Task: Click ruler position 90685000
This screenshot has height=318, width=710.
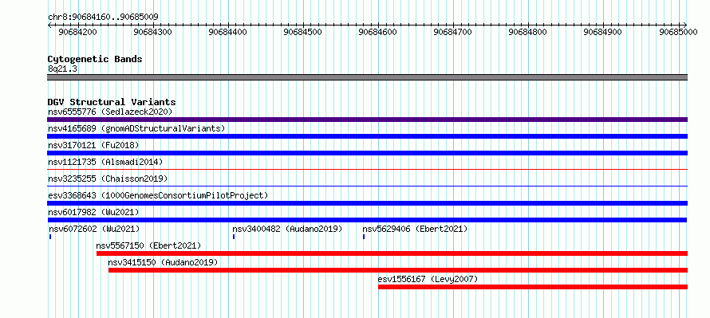Action: coord(678,32)
